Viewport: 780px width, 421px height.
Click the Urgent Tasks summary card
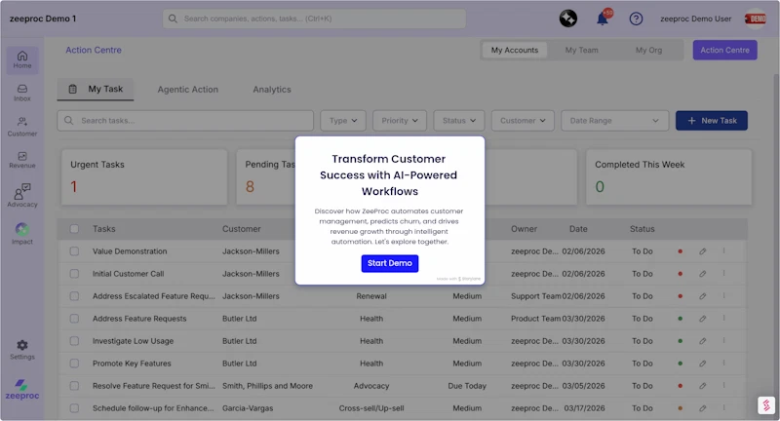(x=144, y=177)
